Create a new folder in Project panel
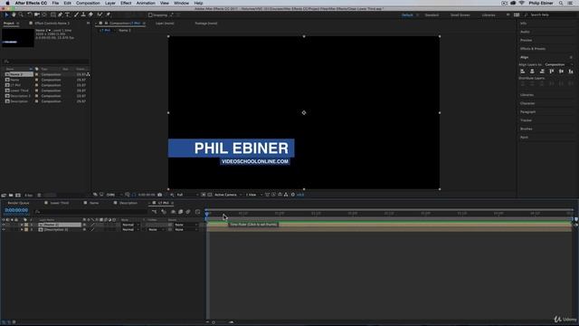The width and height of the screenshot is (579, 326). pos(11,196)
